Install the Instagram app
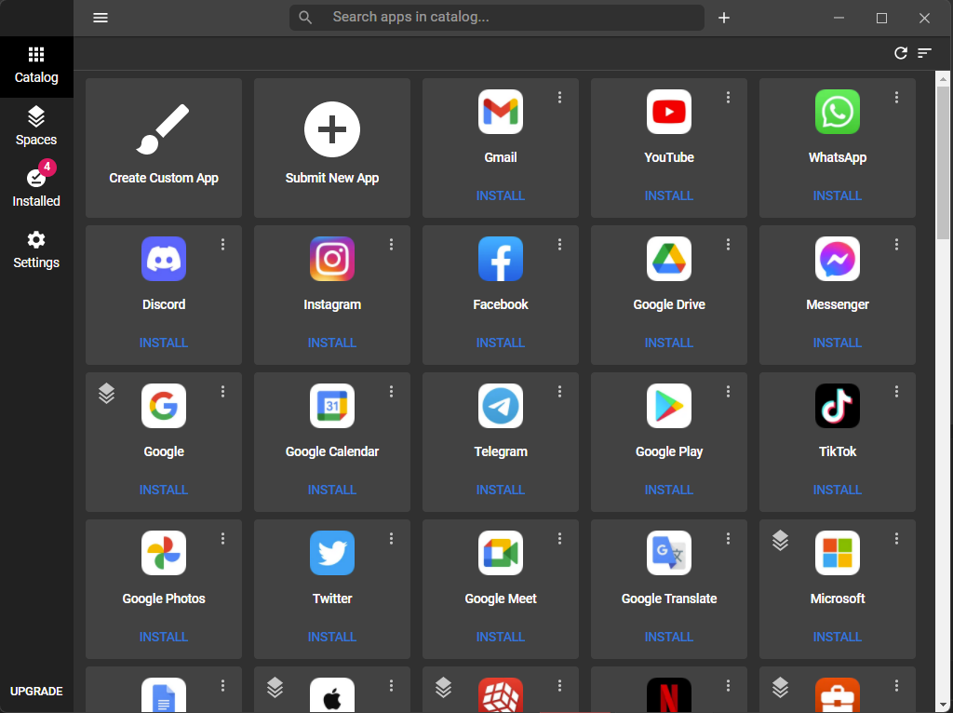953x713 pixels. coord(332,343)
